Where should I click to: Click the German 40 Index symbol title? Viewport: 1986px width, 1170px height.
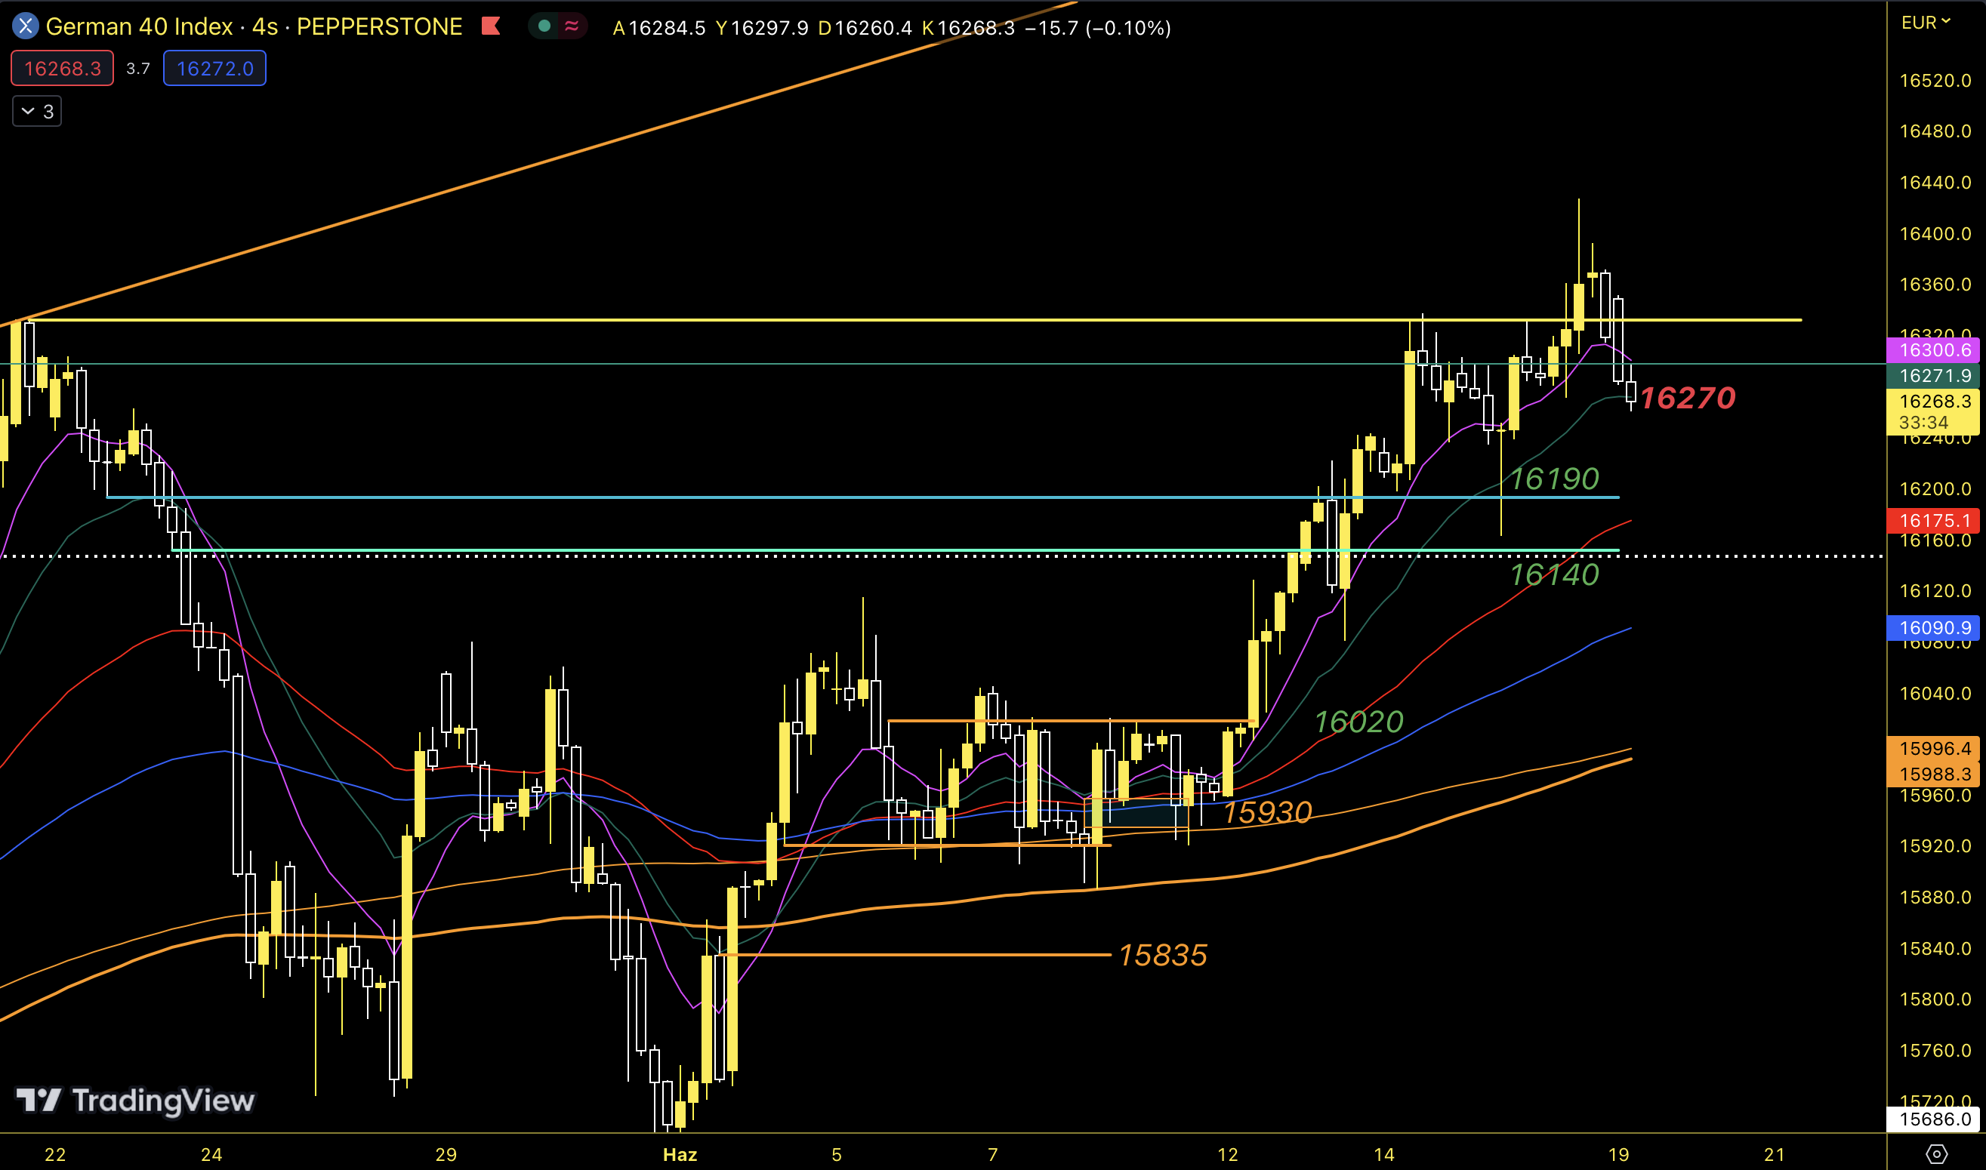pyautogui.click(x=139, y=27)
